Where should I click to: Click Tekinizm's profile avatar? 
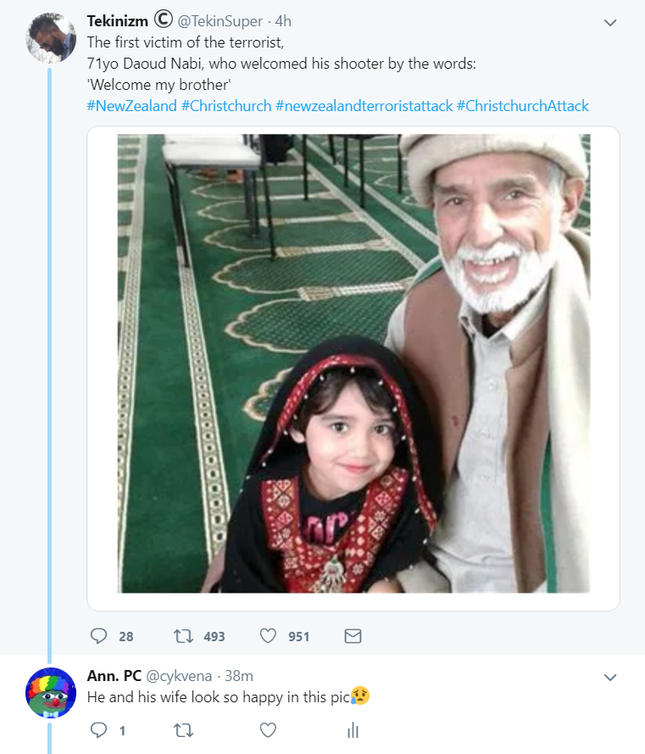(52, 37)
